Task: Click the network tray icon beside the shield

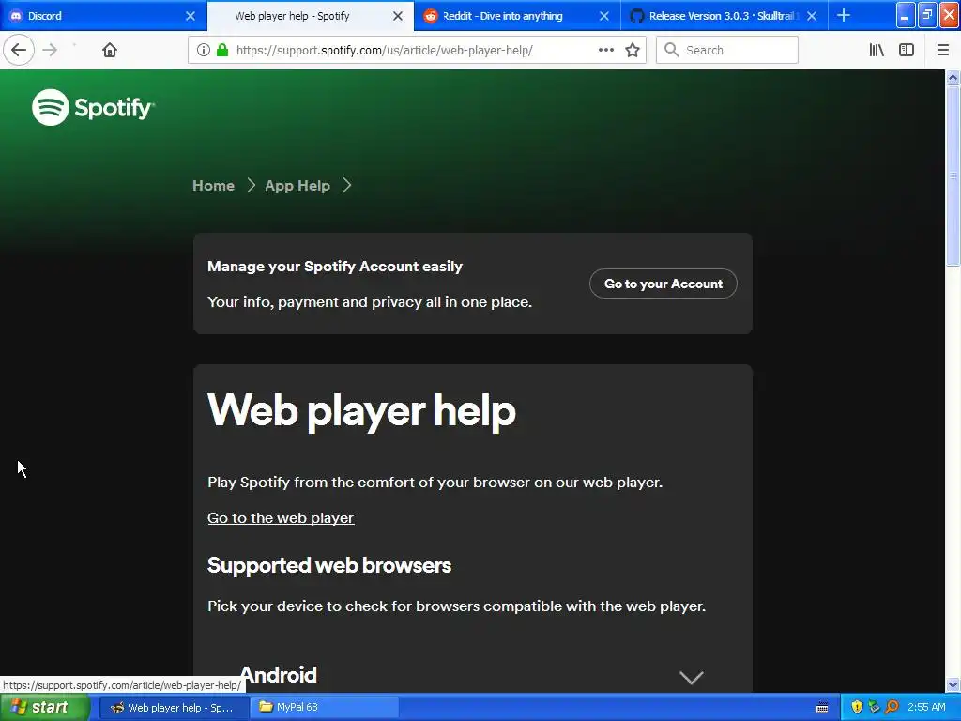Action: tap(875, 708)
